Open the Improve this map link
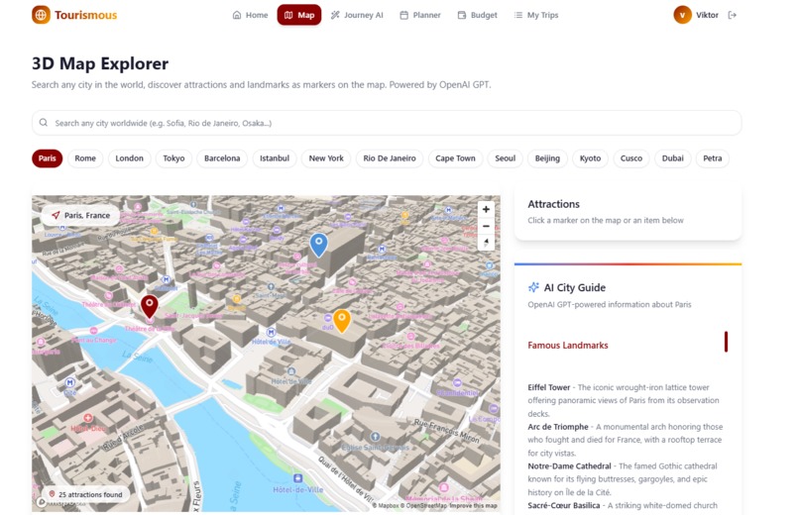799x515 pixels. pos(473,506)
